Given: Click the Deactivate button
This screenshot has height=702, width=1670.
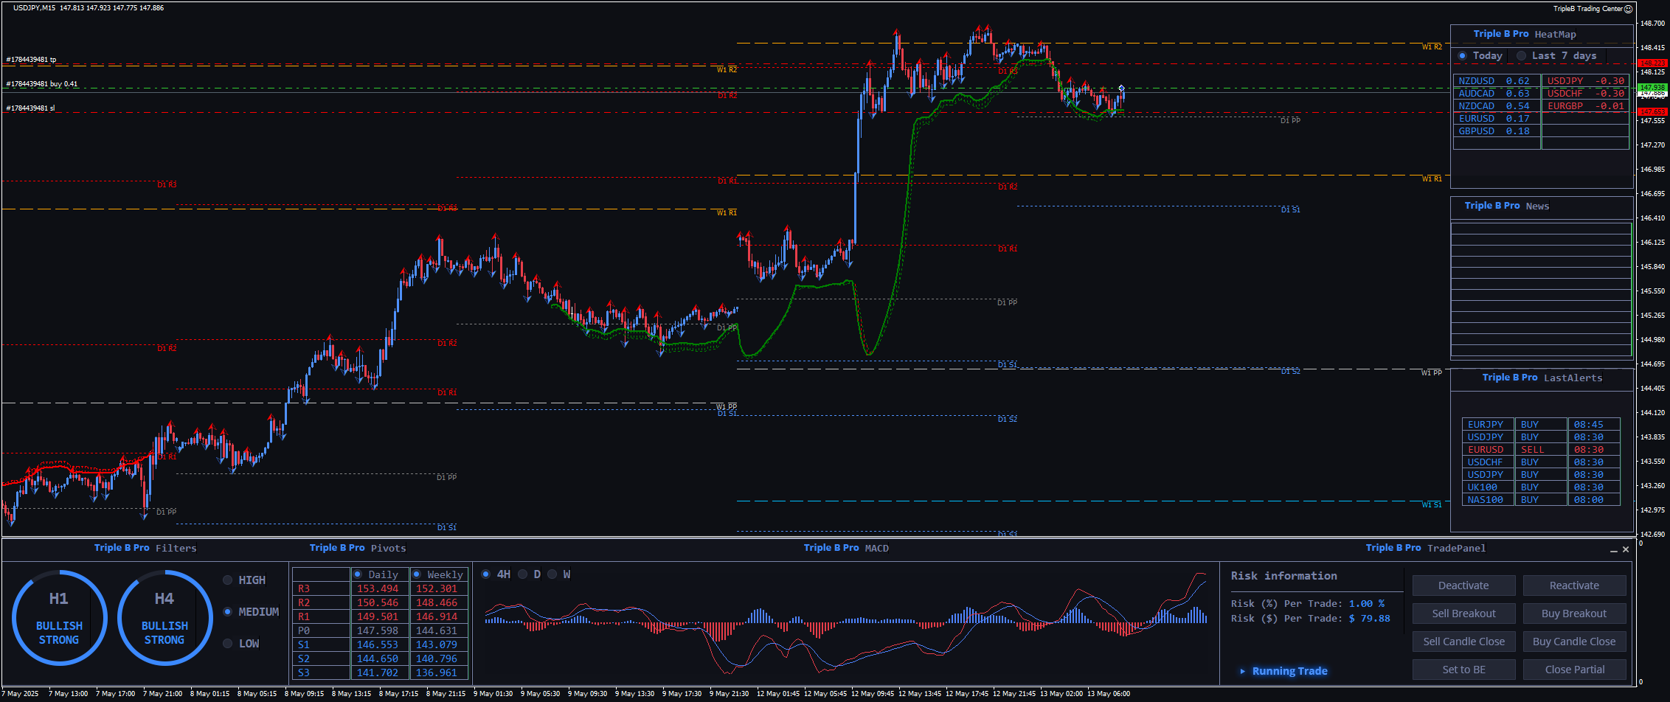Looking at the screenshot, I should tap(1463, 585).
